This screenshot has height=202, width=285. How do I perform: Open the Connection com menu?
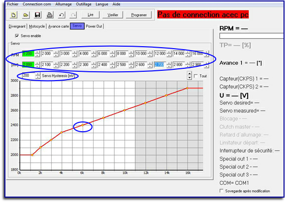pyautogui.click(x=37, y=4)
